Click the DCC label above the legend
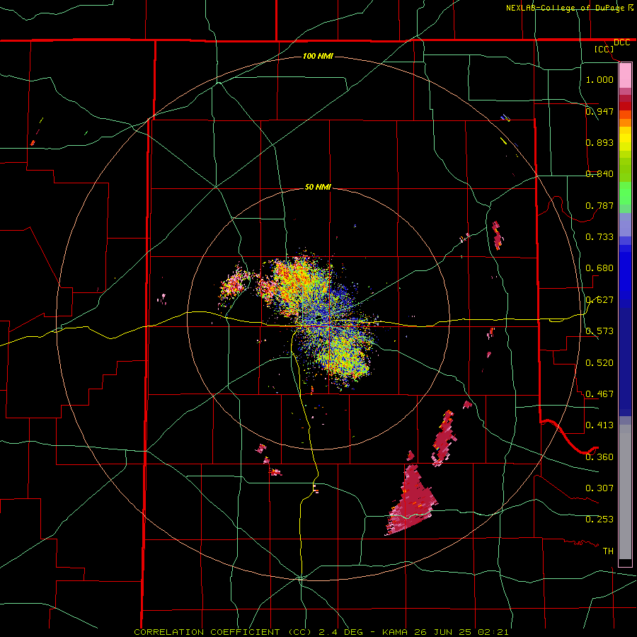This screenshot has height=637, width=637. 621,42
